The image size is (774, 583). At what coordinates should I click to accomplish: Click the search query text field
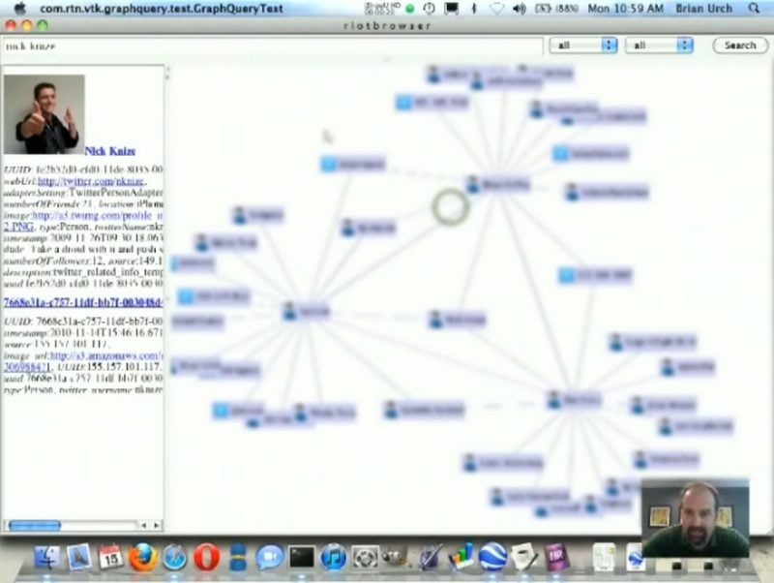(x=271, y=46)
